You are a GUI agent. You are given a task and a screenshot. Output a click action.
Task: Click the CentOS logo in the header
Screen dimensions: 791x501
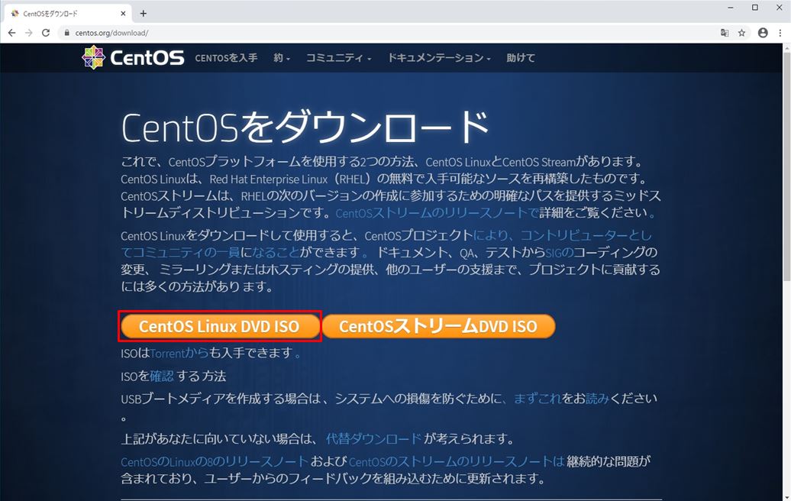133,57
